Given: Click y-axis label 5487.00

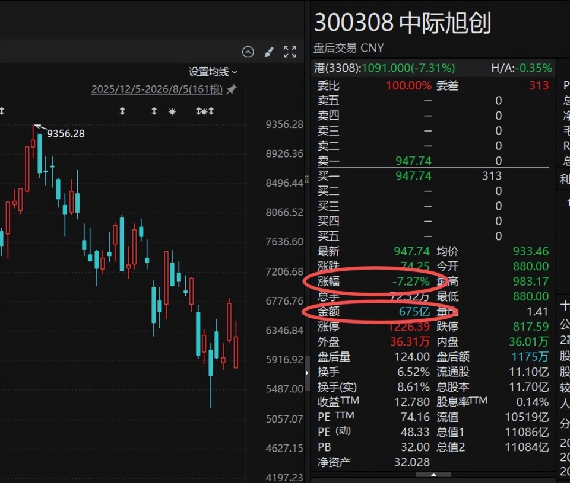Looking at the screenshot, I should (x=284, y=389).
